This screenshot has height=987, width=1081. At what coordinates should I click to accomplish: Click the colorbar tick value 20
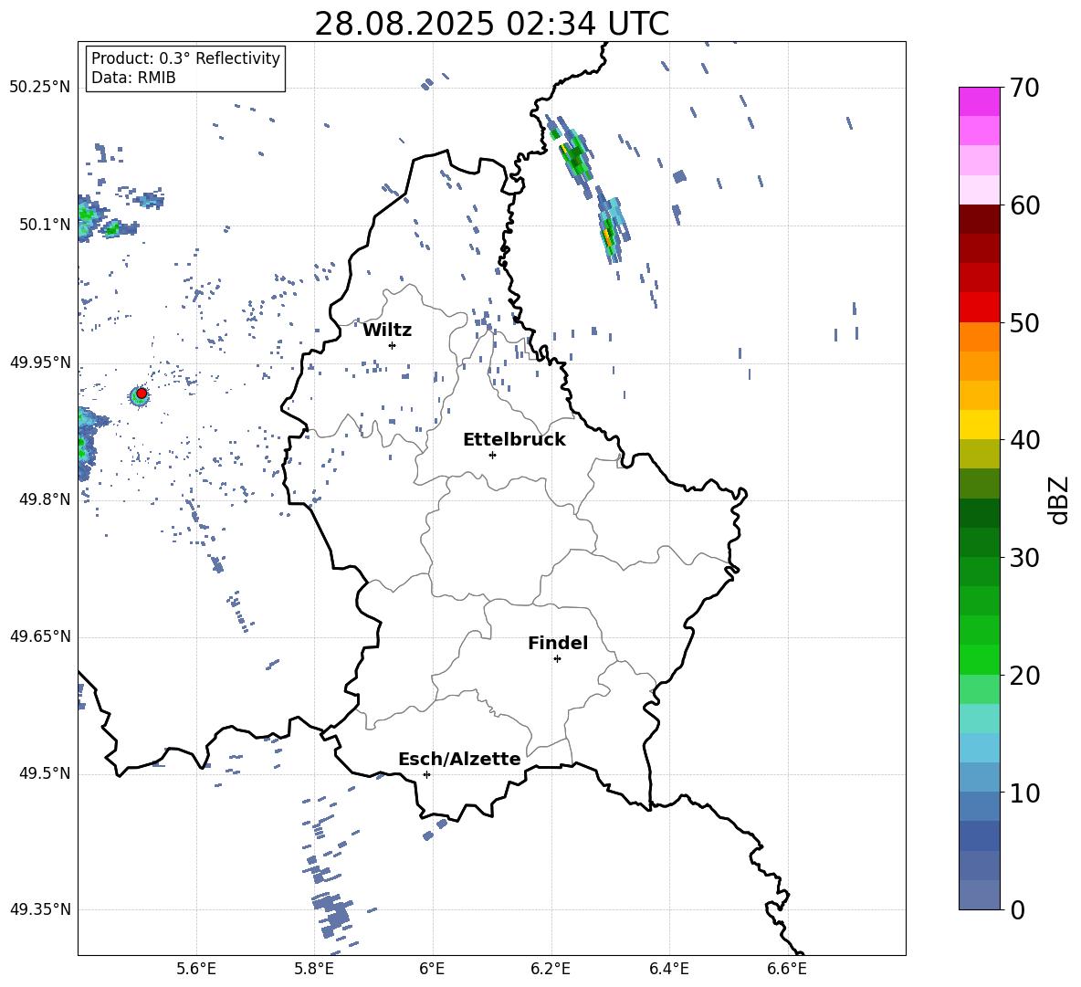1024,676
